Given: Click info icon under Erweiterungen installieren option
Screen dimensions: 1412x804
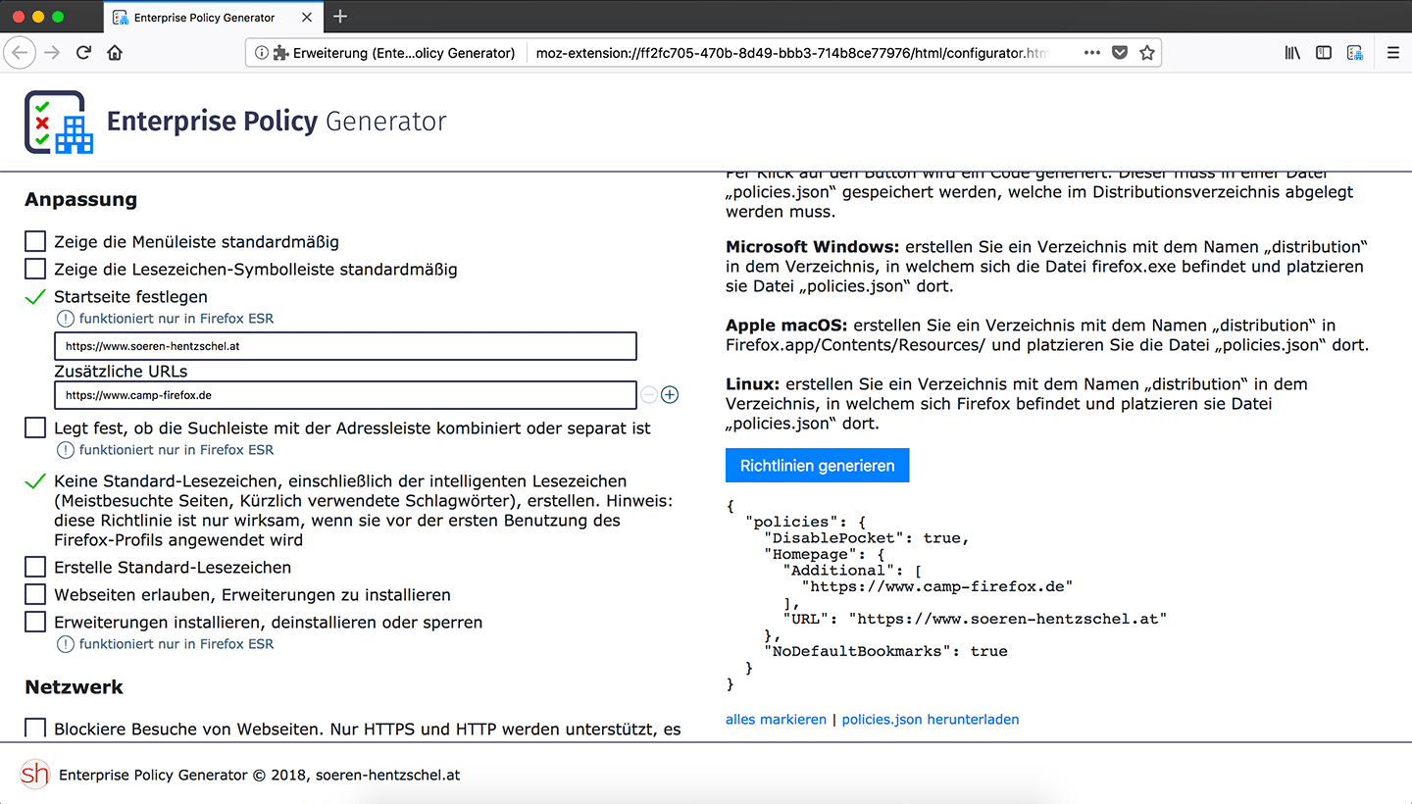Looking at the screenshot, I should pyautogui.click(x=65, y=644).
